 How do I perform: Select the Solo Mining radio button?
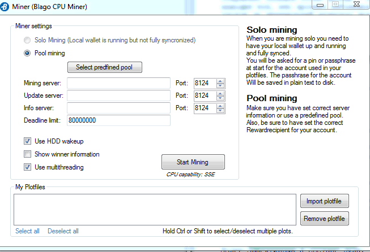click(x=27, y=40)
